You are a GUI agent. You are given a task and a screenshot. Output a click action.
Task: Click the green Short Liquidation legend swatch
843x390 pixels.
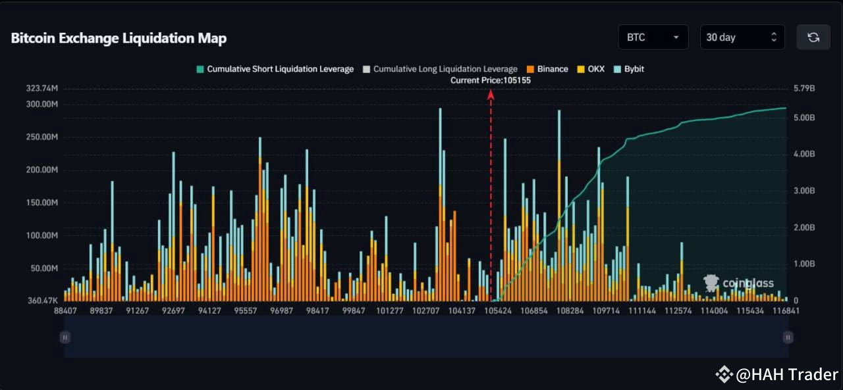tap(200, 69)
